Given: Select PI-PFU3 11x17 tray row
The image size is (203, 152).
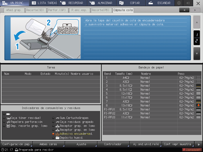Looking at the screenshot, I should click(x=152, y=117).
